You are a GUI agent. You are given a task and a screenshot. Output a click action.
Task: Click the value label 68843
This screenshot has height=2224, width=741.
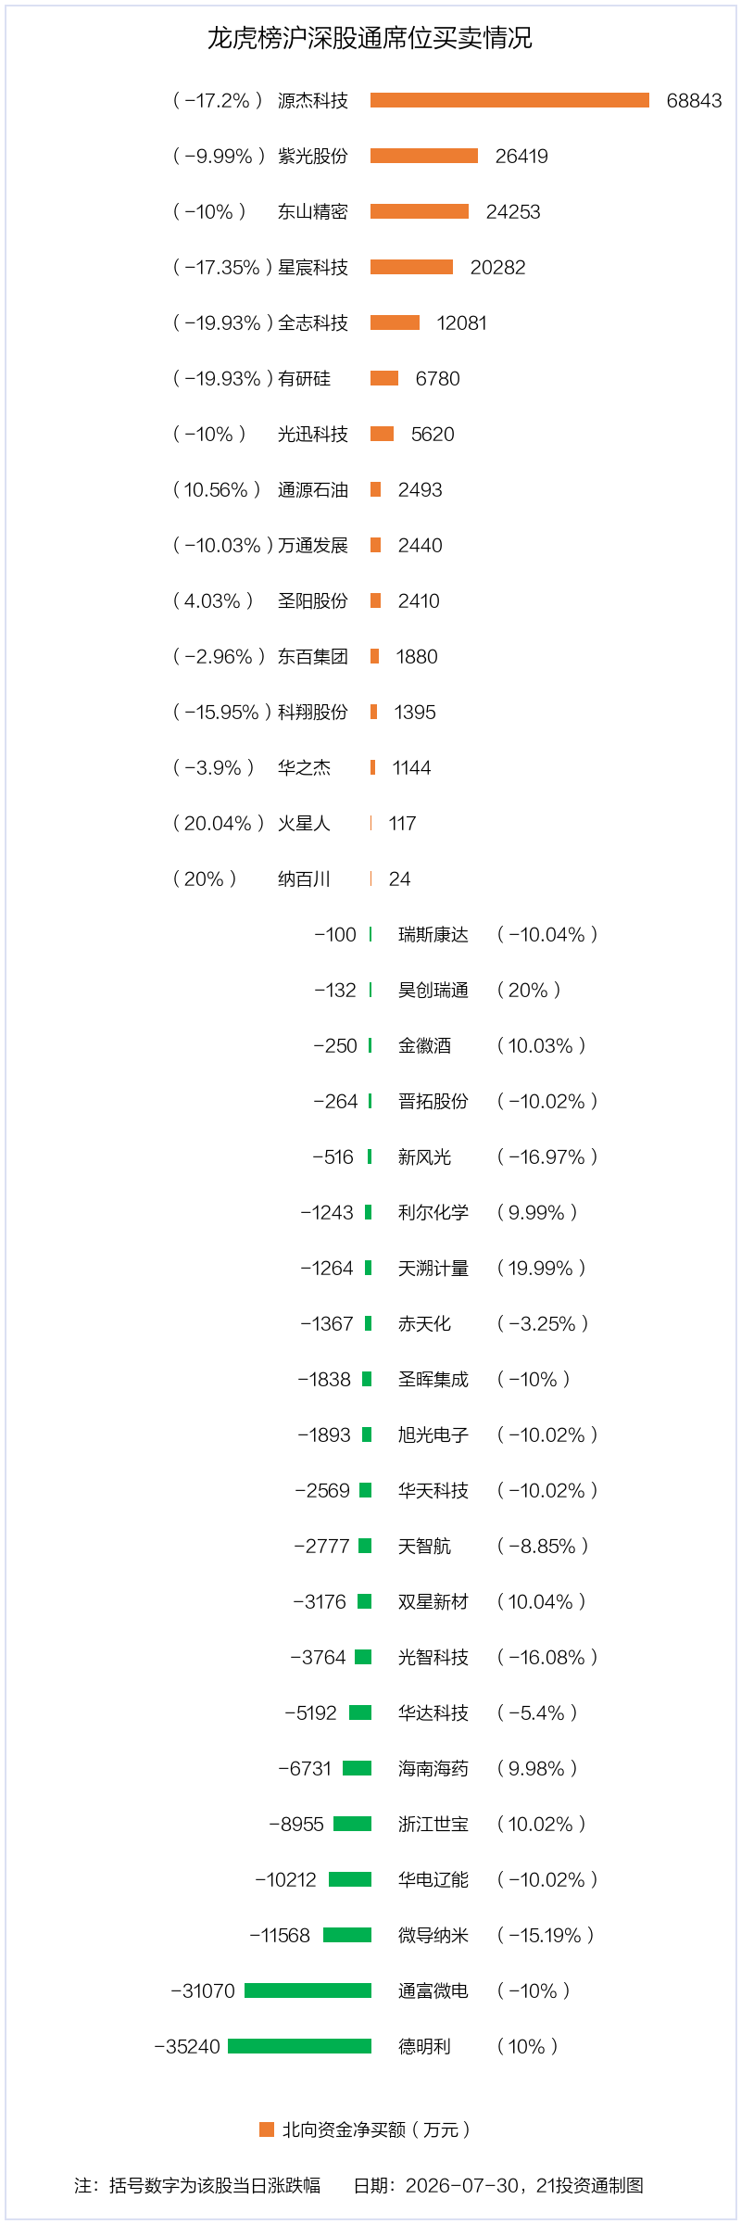point(694,101)
